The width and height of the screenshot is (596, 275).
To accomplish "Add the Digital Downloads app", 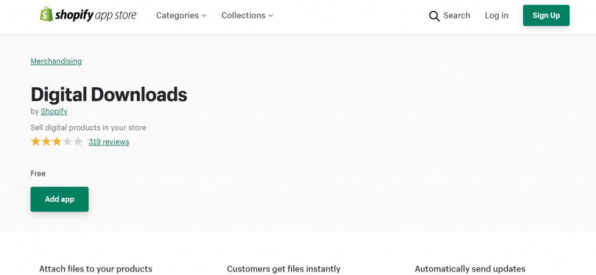I will pos(60,199).
